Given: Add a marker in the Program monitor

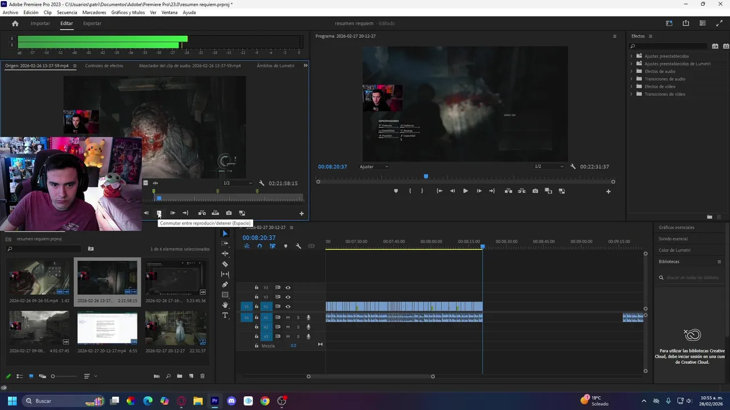Looking at the screenshot, I should [x=396, y=191].
